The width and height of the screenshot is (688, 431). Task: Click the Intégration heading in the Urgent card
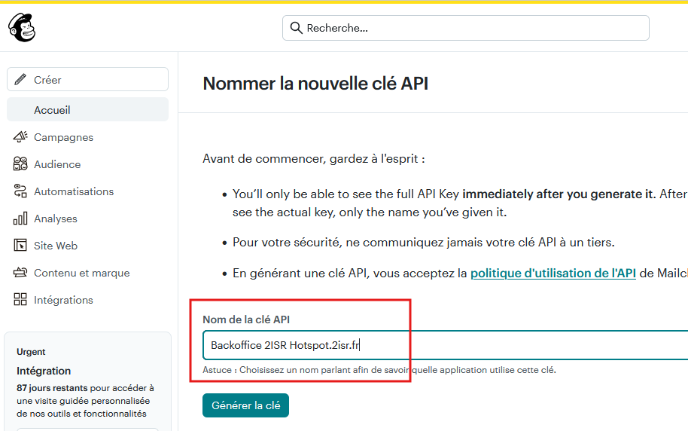pos(44,371)
